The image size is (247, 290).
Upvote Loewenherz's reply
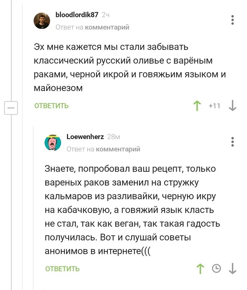[200, 268]
